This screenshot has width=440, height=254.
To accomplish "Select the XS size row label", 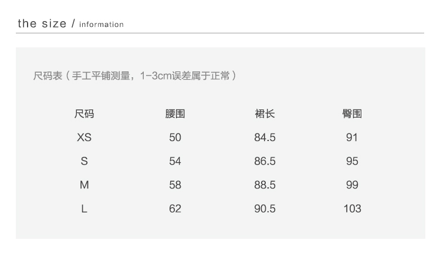I will pyautogui.click(x=84, y=138).
